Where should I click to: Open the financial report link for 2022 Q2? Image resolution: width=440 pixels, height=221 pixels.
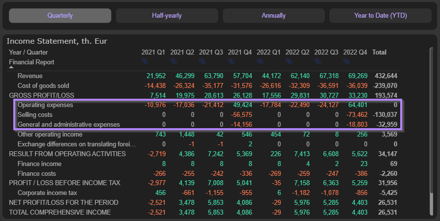coord(289,61)
